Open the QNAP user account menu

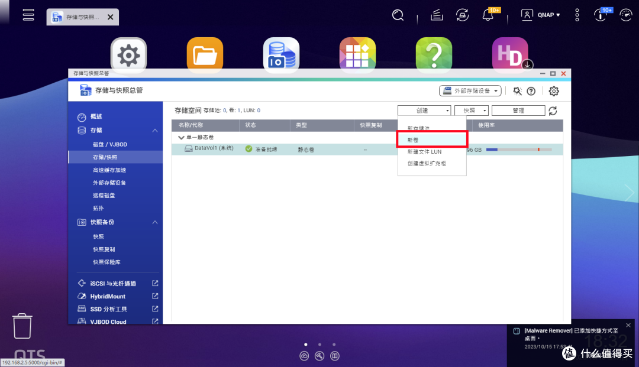tap(541, 15)
